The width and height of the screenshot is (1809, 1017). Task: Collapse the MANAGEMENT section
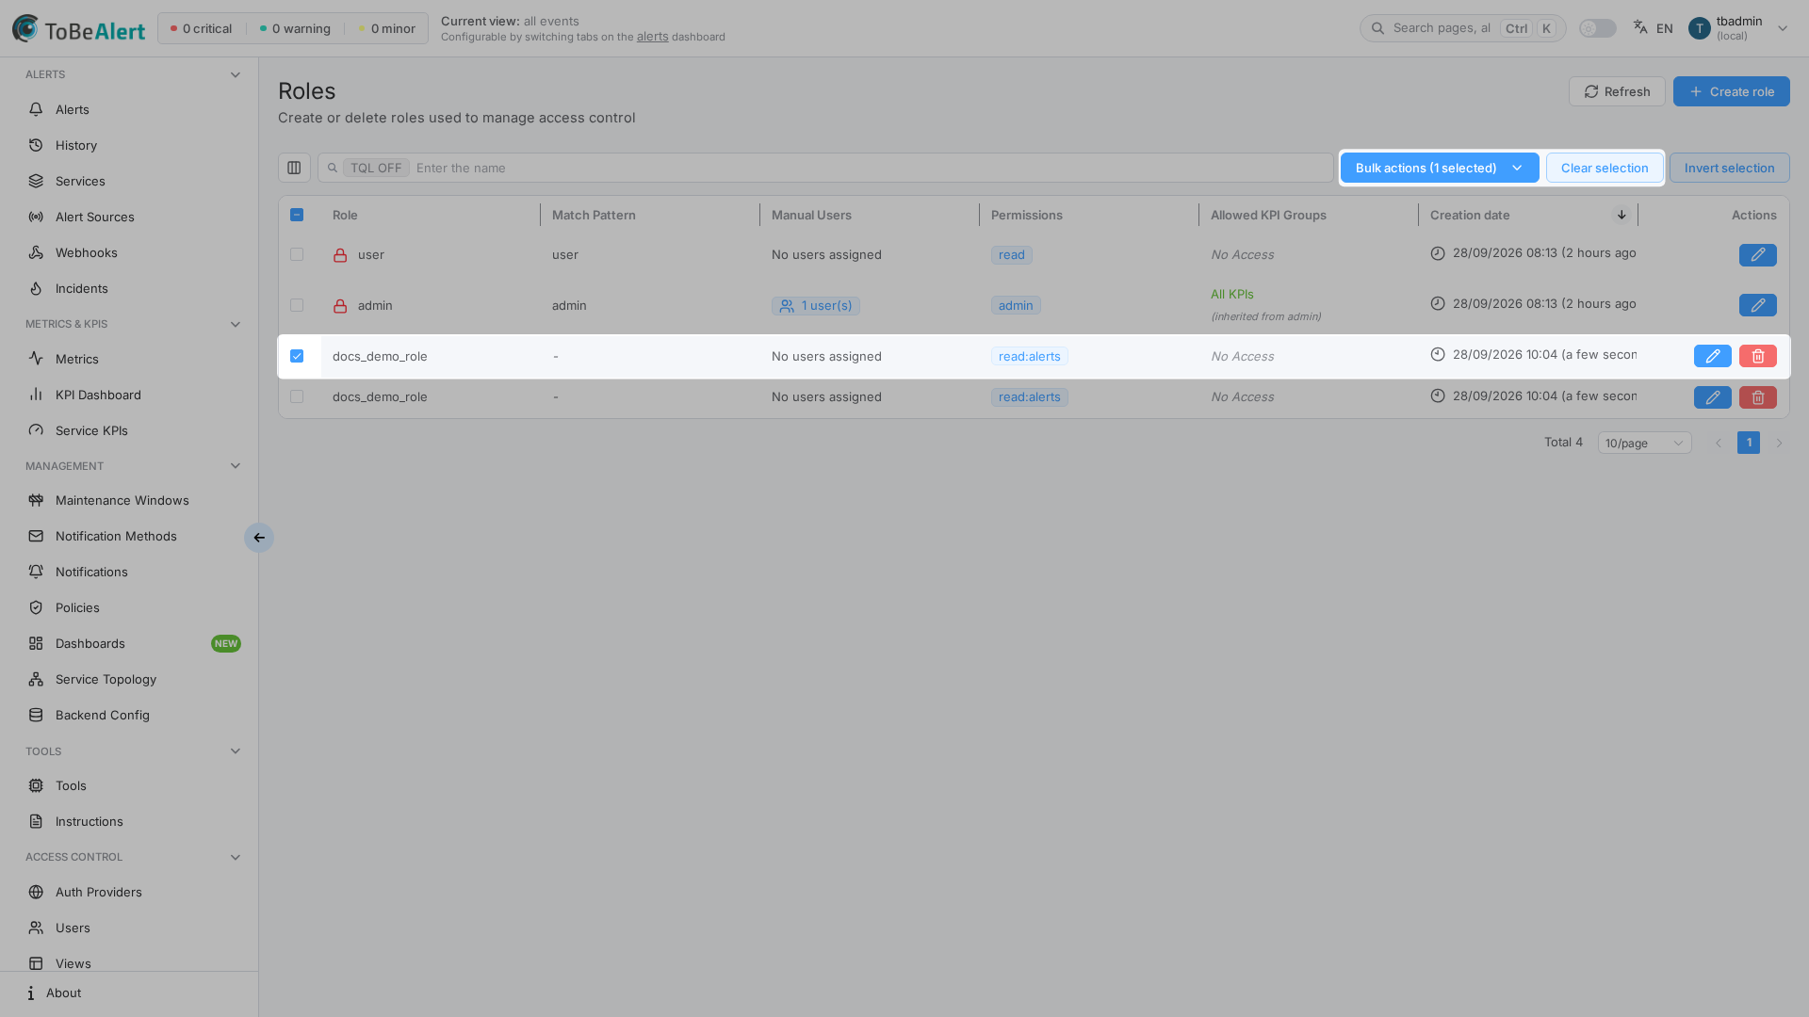pyautogui.click(x=236, y=466)
